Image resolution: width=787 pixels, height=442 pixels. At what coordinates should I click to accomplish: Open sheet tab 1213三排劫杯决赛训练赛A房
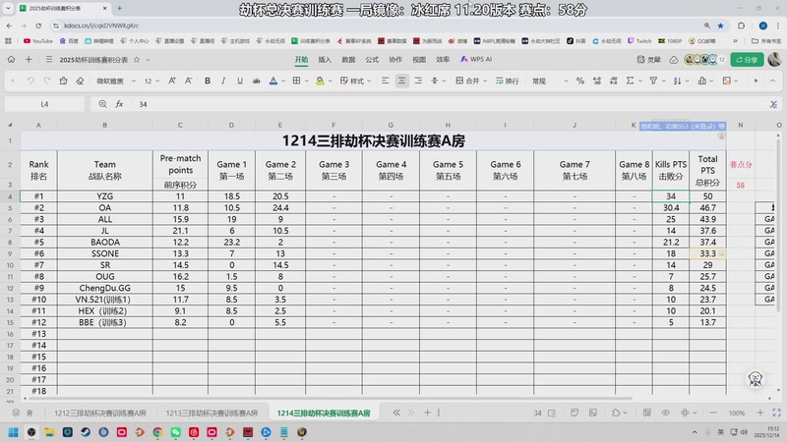click(212, 413)
